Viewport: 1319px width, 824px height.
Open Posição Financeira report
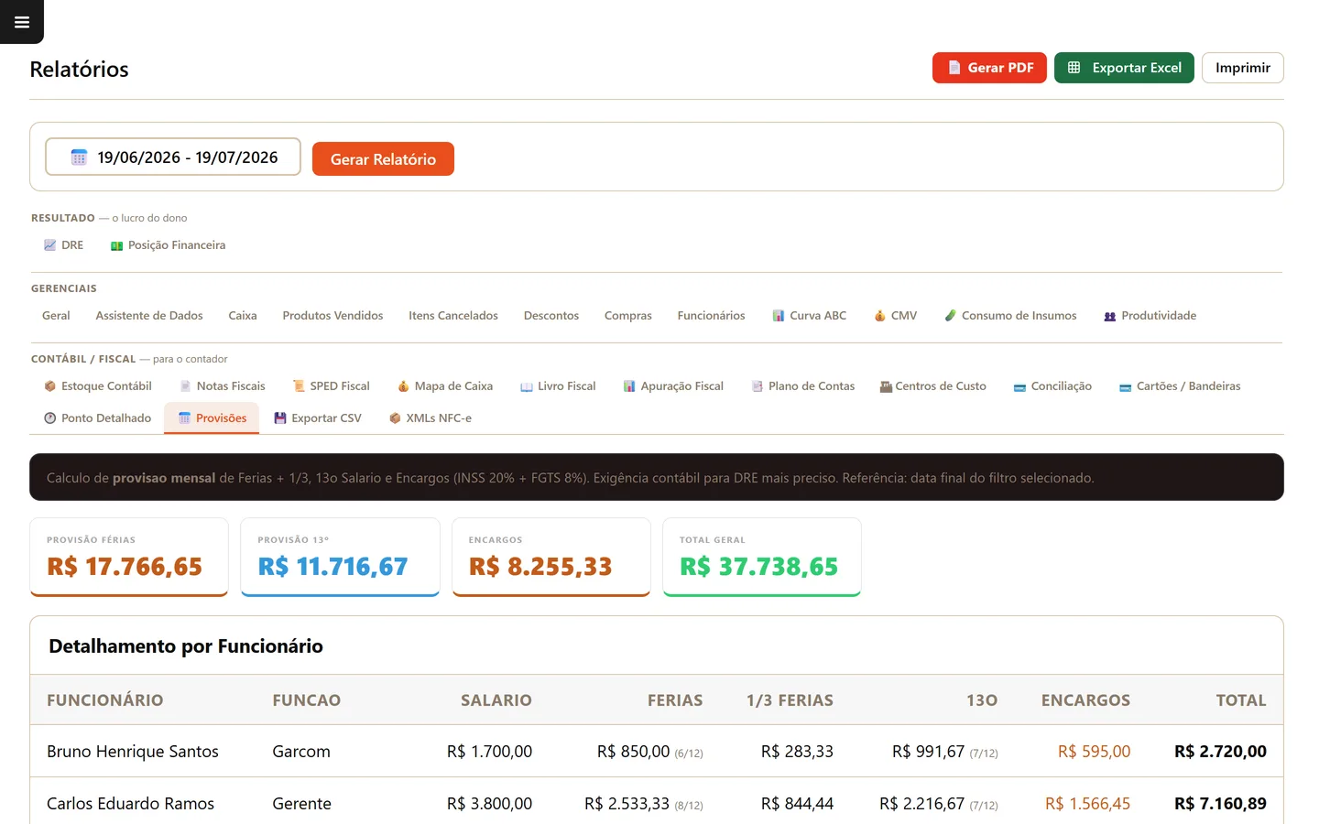click(168, 245)
